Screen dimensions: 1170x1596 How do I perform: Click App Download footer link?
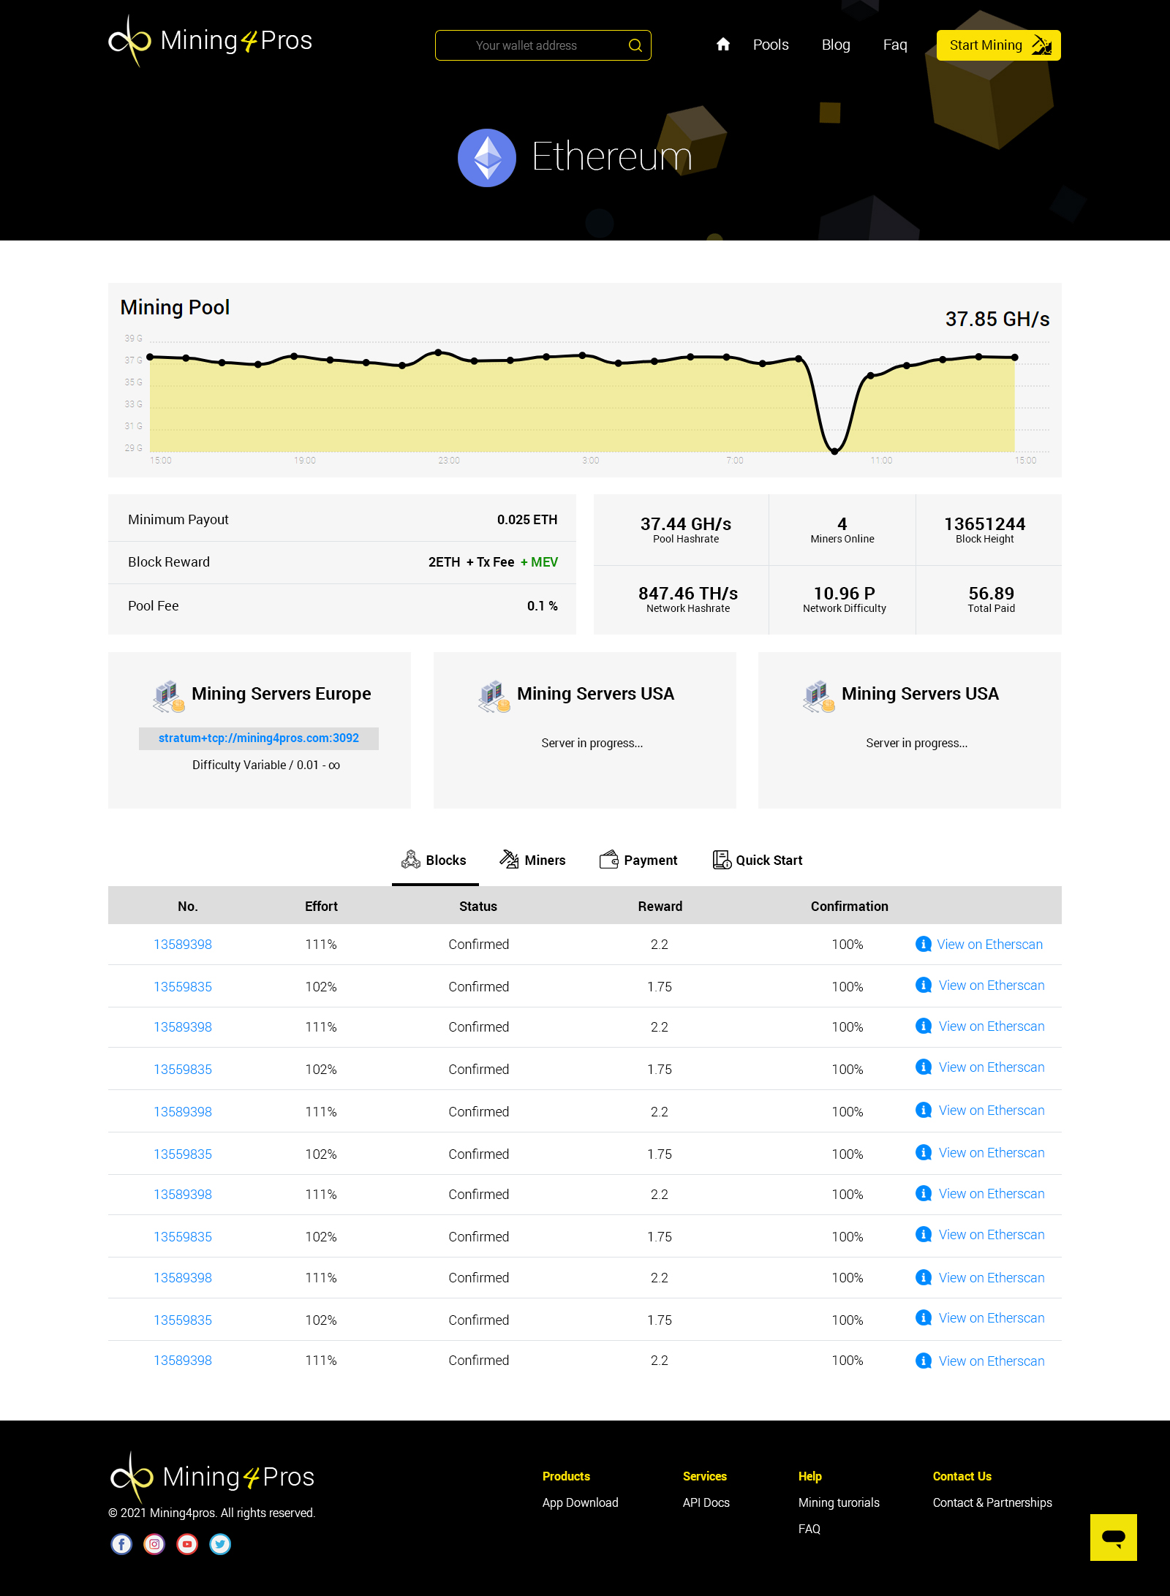pos(580,1502)
